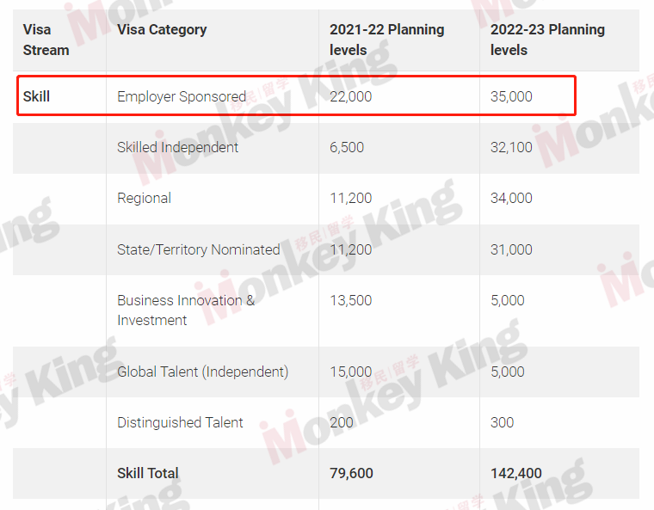This screenshot has height=510, width=654.
Task: Select Business Innovation & Investment cell
Action: click(x=186, y=310)
